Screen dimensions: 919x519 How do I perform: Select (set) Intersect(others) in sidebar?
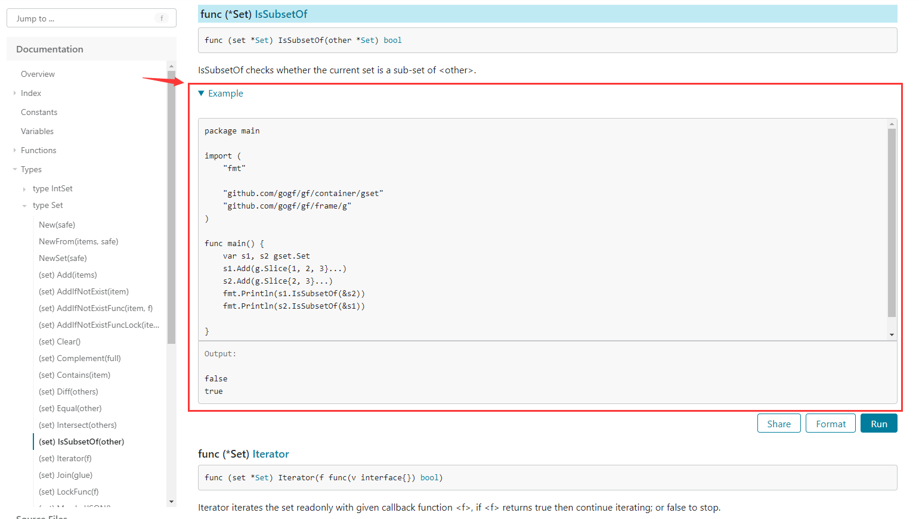[x=78, y=425]
